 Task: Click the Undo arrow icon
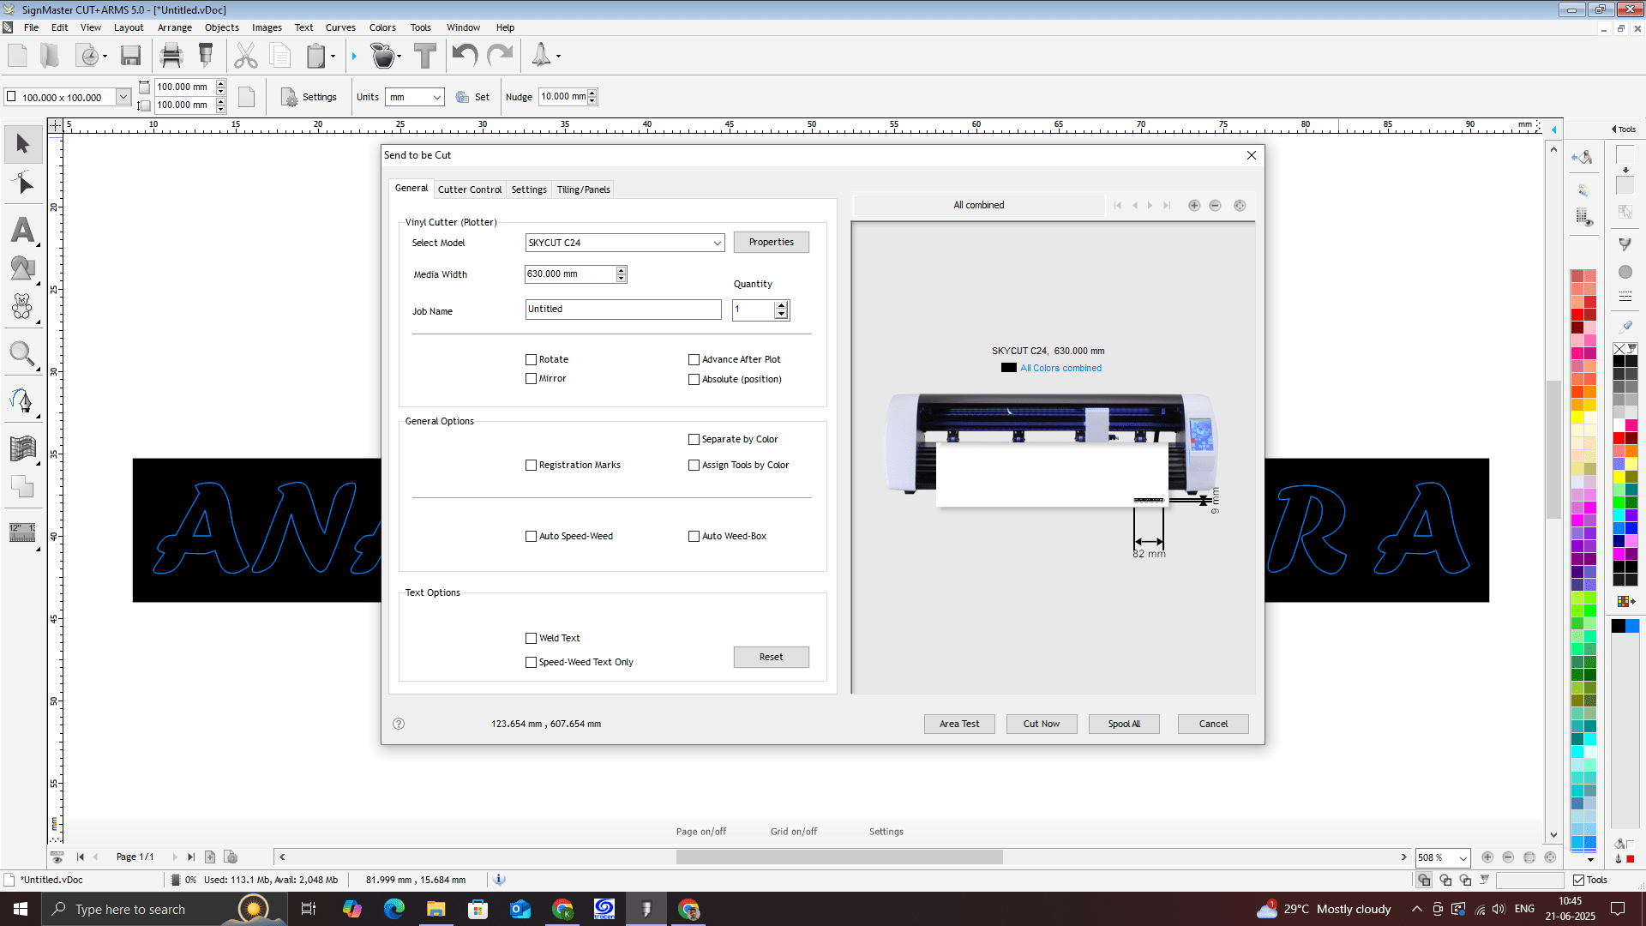click(x=464, y=57)
